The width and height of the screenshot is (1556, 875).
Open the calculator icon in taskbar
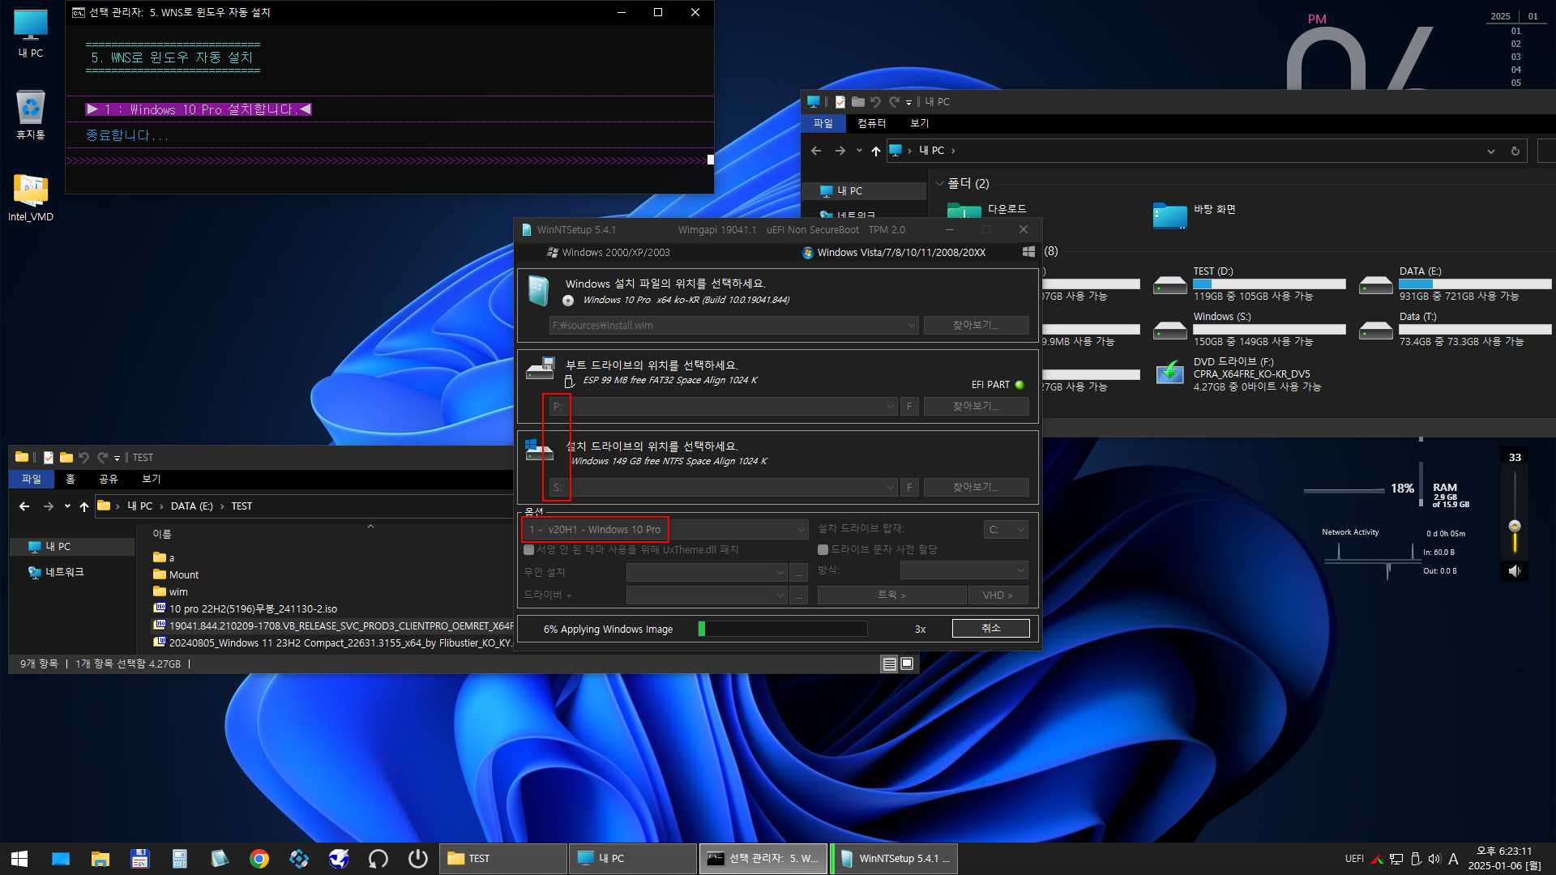[180, 859]
